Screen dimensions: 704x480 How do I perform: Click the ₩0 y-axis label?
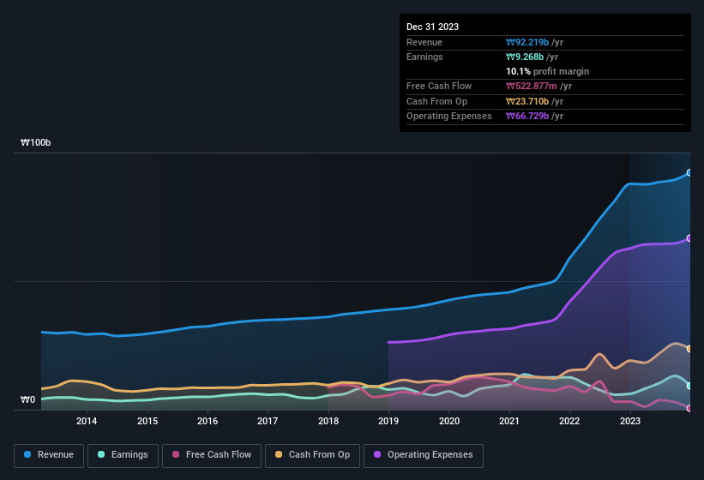click(27, 399)
